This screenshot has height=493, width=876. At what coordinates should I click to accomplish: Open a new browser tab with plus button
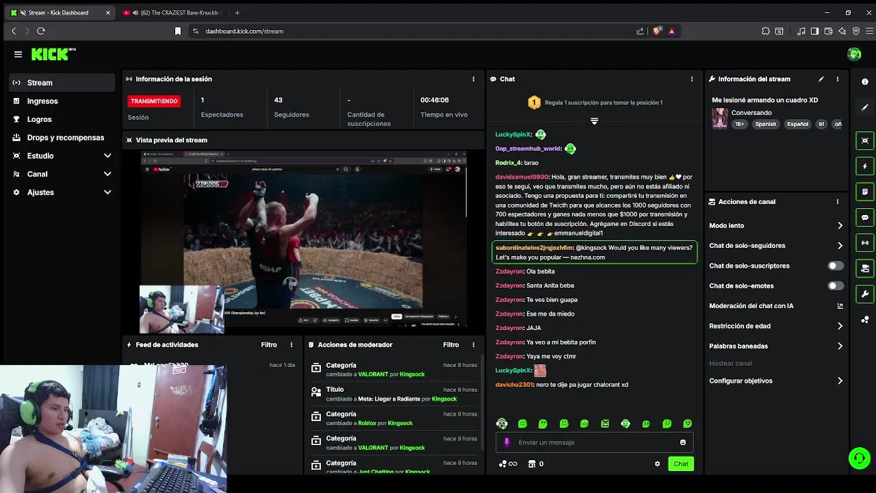[237, 12]
